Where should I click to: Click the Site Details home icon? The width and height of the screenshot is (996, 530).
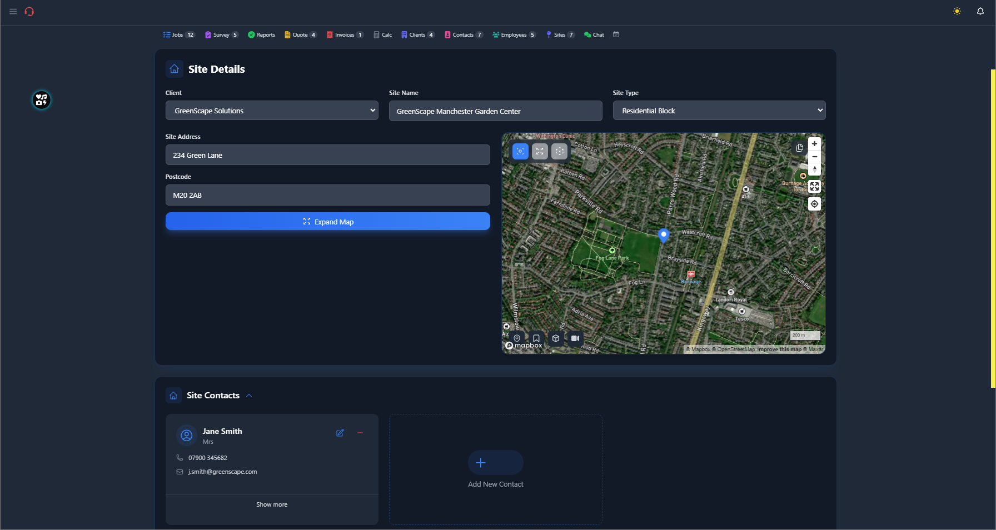(x=175, y=69)
